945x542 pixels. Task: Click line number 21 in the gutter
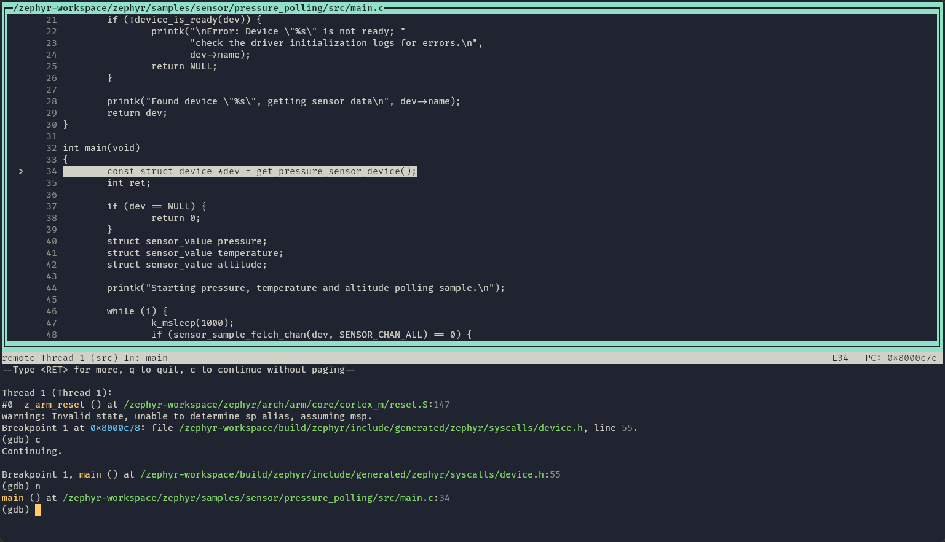point(51,20)
